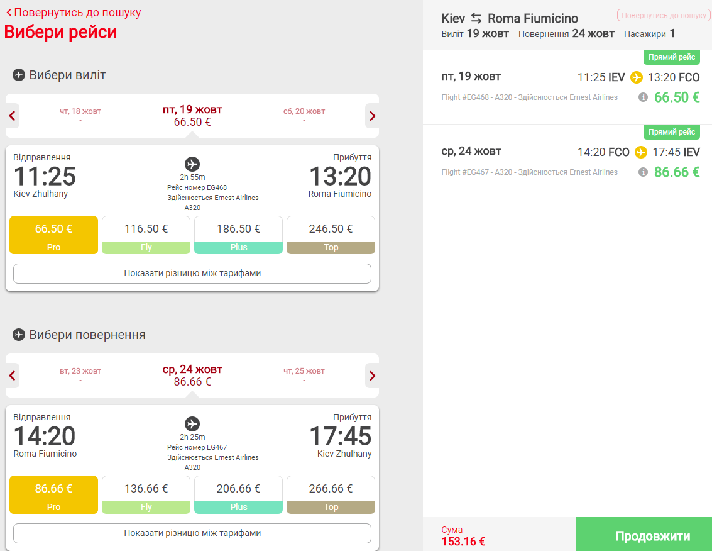Click next-day arrow in departure date strip
This screenshot has height=551, width=712.
[x=372, y=116]
